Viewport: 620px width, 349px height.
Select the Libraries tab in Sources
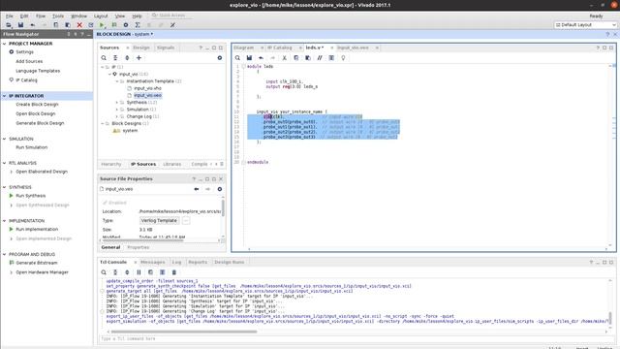click(172, 164)
